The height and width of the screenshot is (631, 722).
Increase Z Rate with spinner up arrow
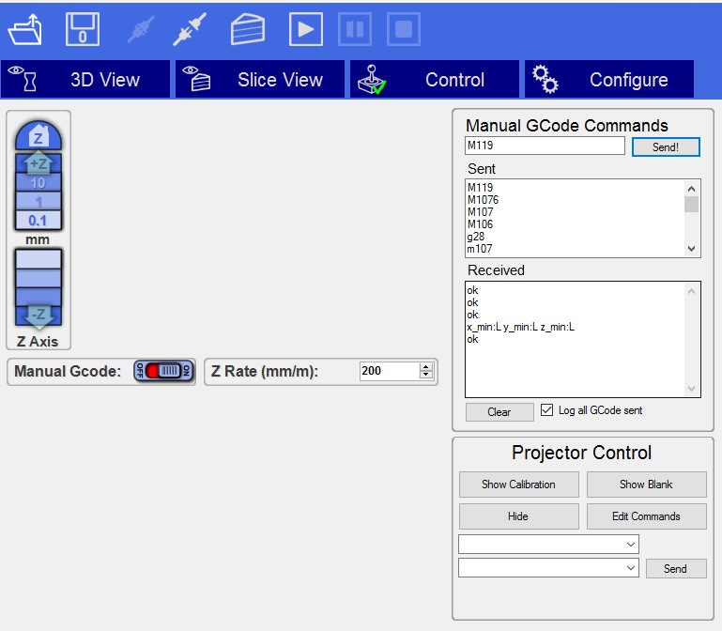point(426,366)
